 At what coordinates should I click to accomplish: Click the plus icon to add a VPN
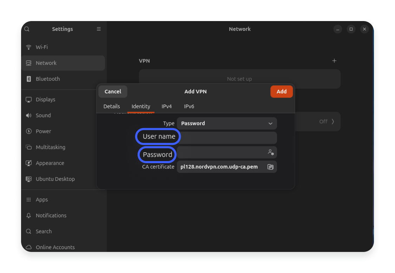pyautogui.click(x=334, y=61)
